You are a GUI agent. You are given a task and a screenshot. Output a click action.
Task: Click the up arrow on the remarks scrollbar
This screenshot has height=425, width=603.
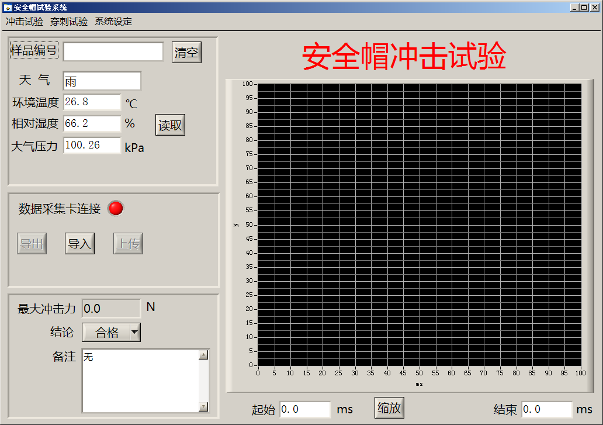point(205,353)
